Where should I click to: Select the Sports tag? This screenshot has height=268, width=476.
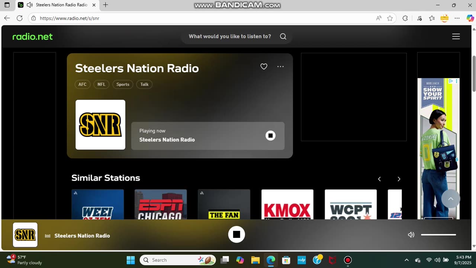pyautogui.click(x=123, y=84)
